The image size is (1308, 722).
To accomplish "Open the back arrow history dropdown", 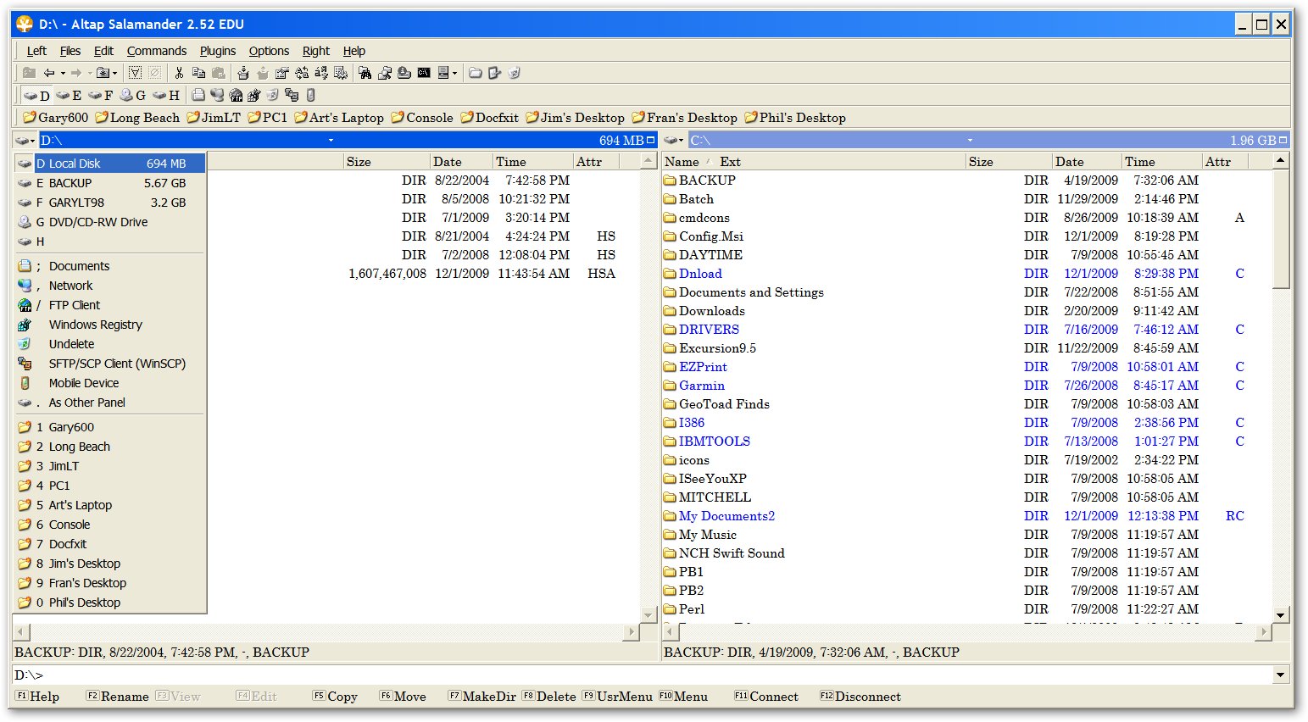I will 63,73.
